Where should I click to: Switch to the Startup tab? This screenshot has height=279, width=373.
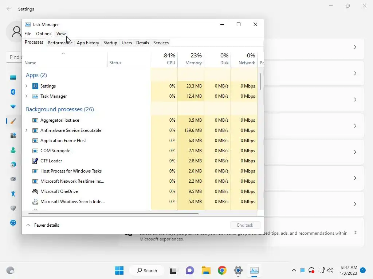point(110,43)
